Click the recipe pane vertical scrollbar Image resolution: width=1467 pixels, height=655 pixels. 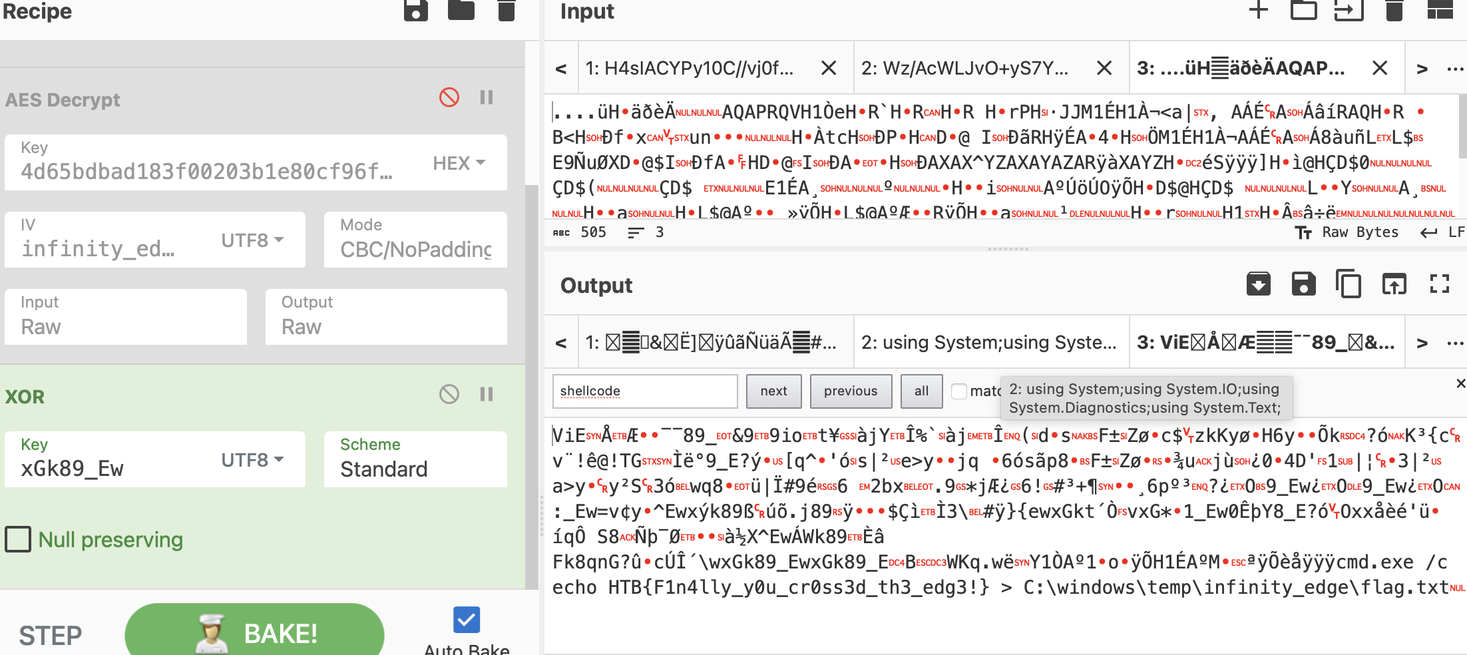pyautogui.click(x=532, y=386)
